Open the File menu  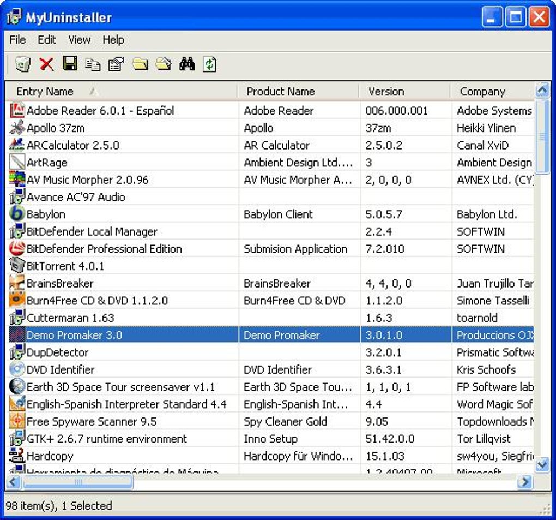tap(17, 40)
